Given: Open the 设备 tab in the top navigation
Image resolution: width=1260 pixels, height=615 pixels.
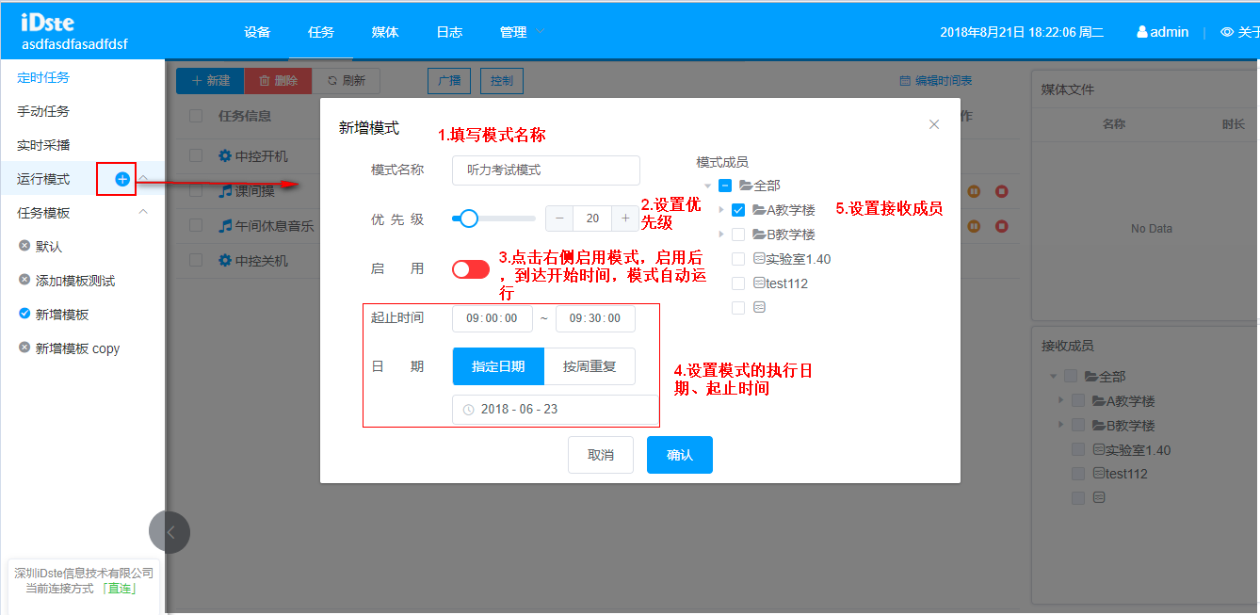Looking at the screenshot, I should [x=257, y=32].
